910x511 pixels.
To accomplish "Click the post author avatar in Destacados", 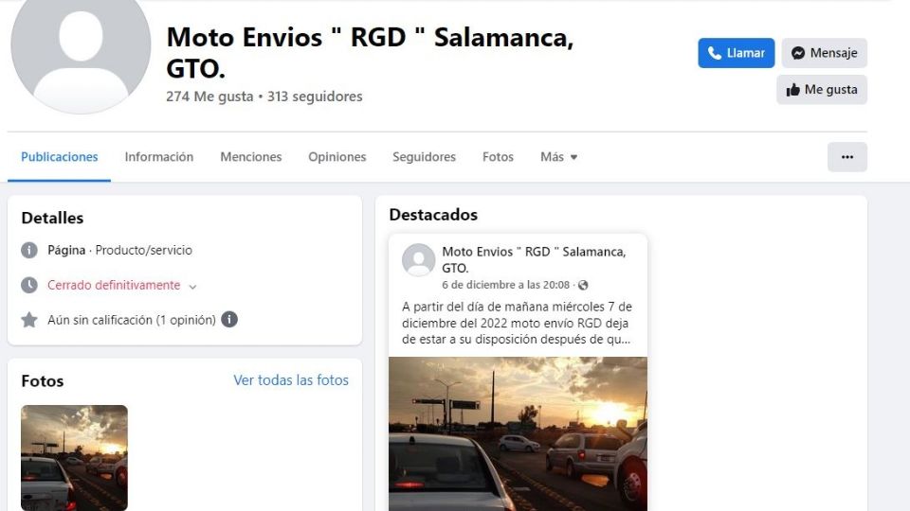I will 418,259.
